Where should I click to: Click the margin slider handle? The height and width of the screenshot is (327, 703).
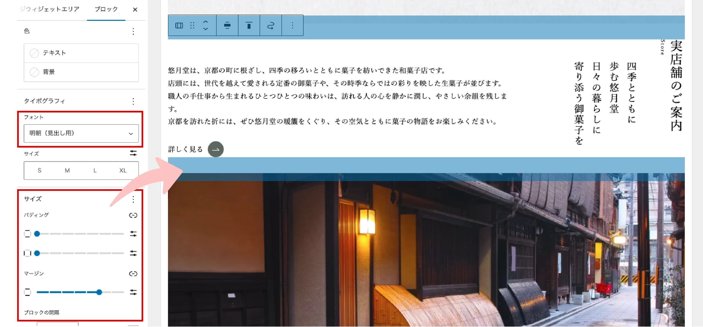(99, 292)
